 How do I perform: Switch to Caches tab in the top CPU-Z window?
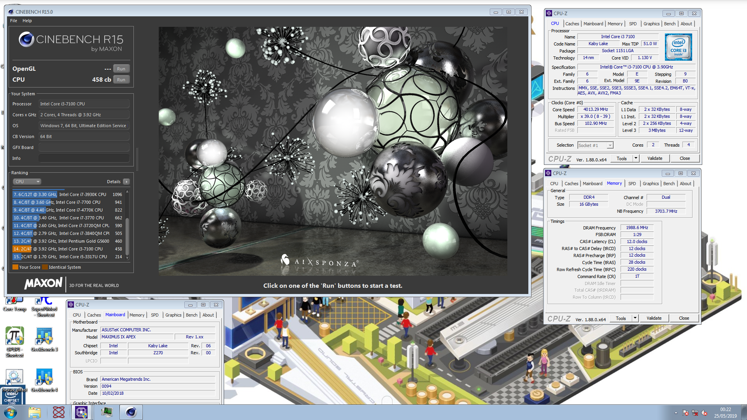click(572, 24)
